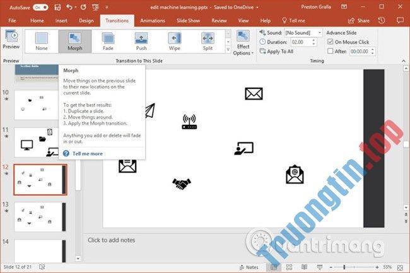Open Ribbon Display Options
The width and height of the screenshot is (410, 273).
point(344,7)
